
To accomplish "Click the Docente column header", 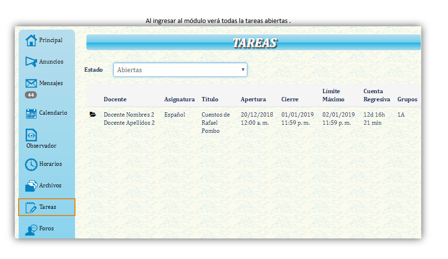I will tap(115, 99).
